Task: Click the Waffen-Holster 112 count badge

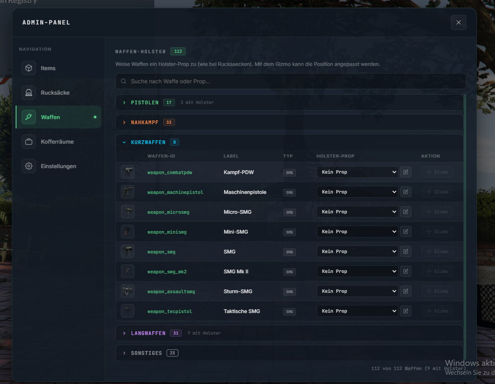Action: click(178, 52)
